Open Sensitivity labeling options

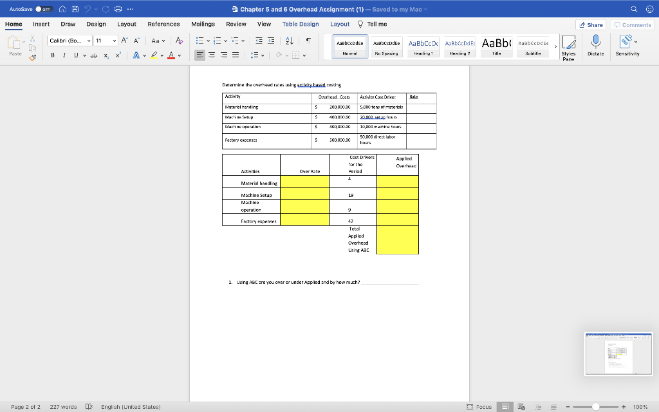click(x=626, y=42)
